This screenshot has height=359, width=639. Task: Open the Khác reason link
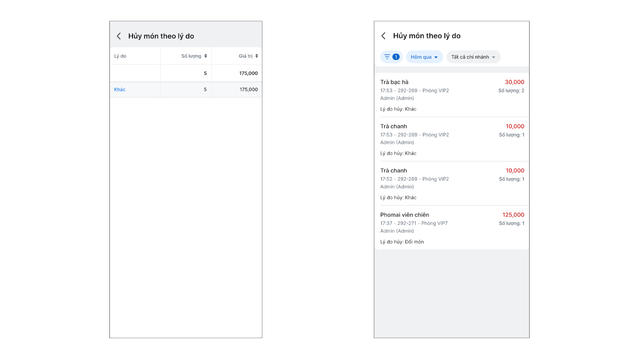pos(120,90)
